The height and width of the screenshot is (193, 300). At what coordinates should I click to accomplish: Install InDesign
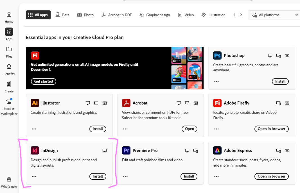pos(98,176)
